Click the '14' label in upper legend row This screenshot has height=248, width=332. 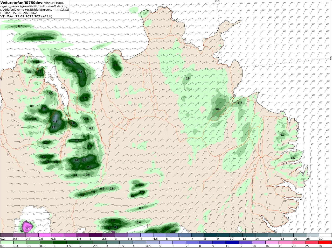tap(257, 239)
